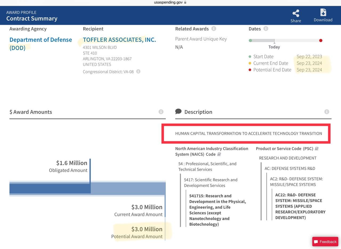The image size is (341, 249).
Task: Click the usaspending.gov address bar
Action: (170, 2)
